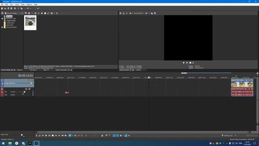Image resolution: width=259 pixels, height=146 pixels.
Task: Toggle Lock Envelopes to Events
Action: coord(126,135)
